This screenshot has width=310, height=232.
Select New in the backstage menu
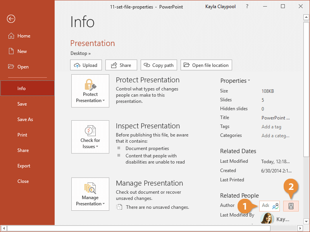pyautogui.click(x=22, y=51)
